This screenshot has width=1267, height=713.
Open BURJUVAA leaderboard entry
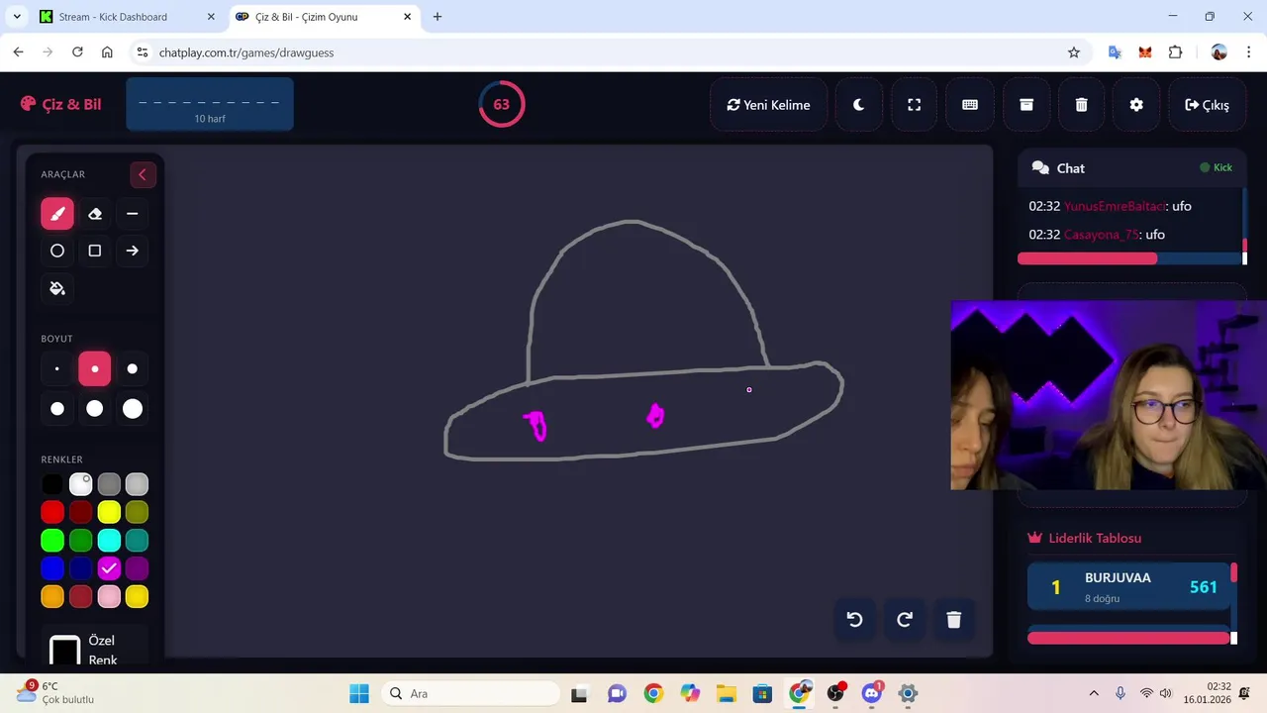1129,587
